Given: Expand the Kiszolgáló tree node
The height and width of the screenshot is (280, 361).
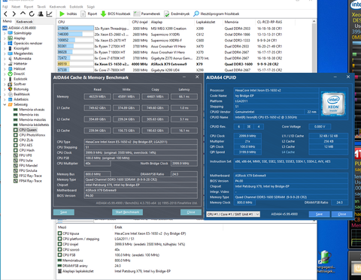Looking at the screenshot, I should (5, 48).
